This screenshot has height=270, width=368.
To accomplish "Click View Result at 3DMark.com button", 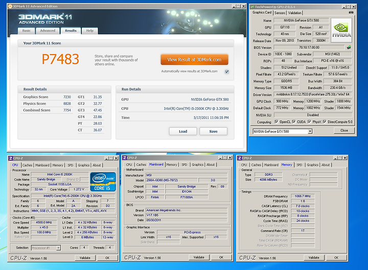I will (x=194, y=60).
